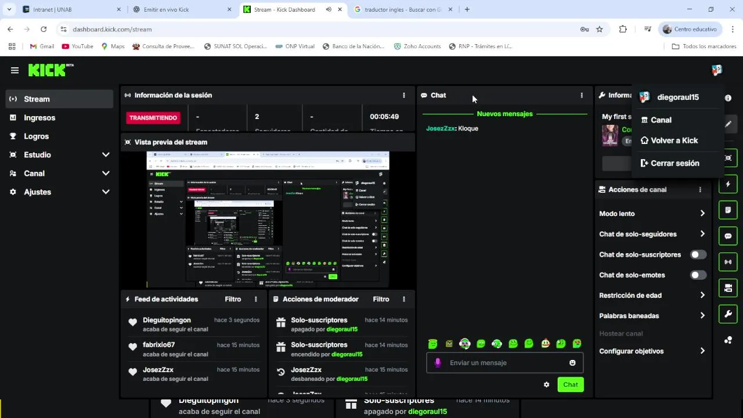Switch to the Intranet | UNAB browser tab
Image resolution: width=743 pixels, height=418 pixels.
click(70, 9)
